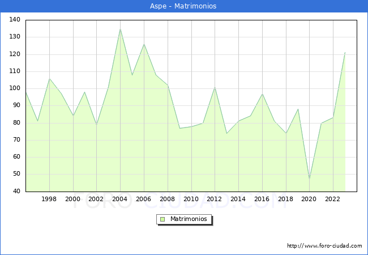368x255 pixels.
Task: Click the x-axis label 2000
Action: (73, 199)
